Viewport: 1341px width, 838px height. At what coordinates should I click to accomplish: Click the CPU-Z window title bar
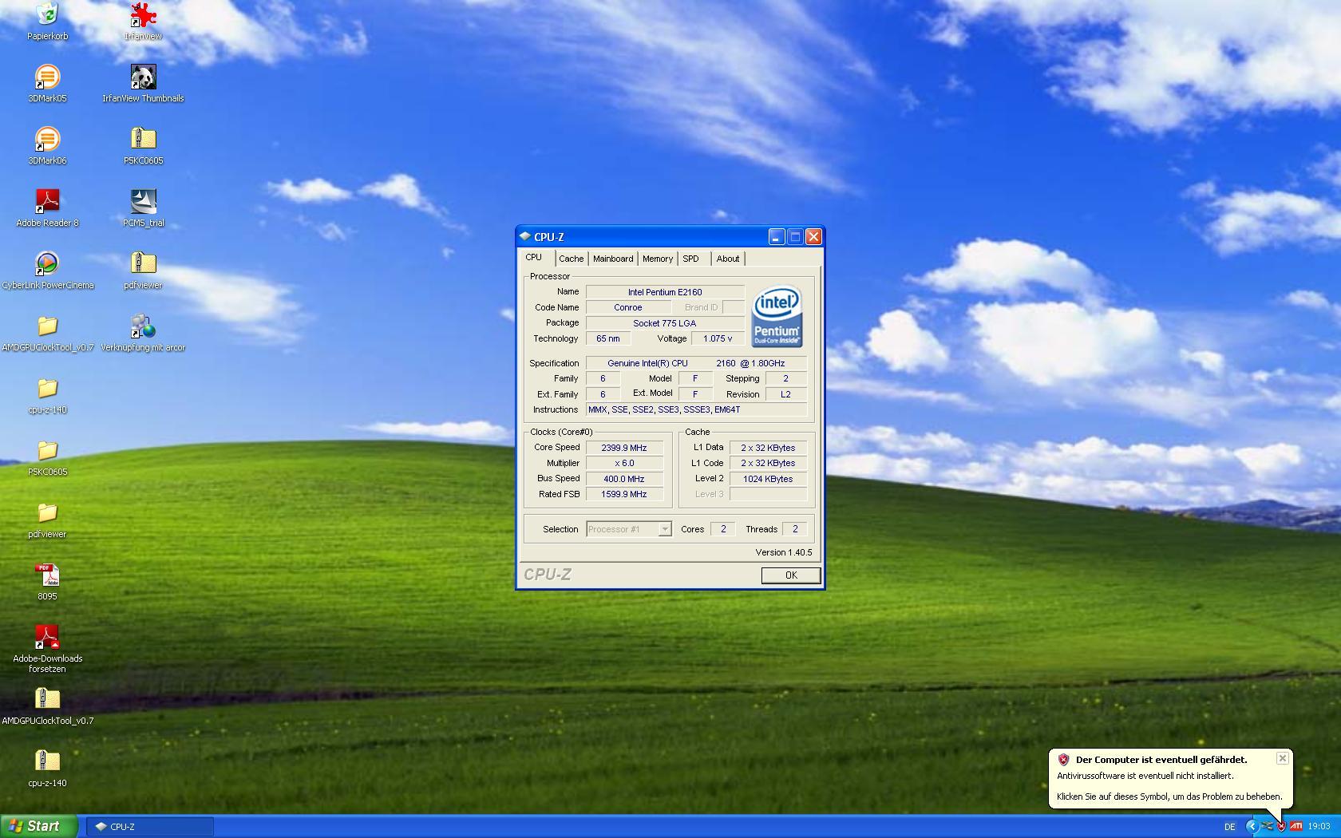[641, 236]
